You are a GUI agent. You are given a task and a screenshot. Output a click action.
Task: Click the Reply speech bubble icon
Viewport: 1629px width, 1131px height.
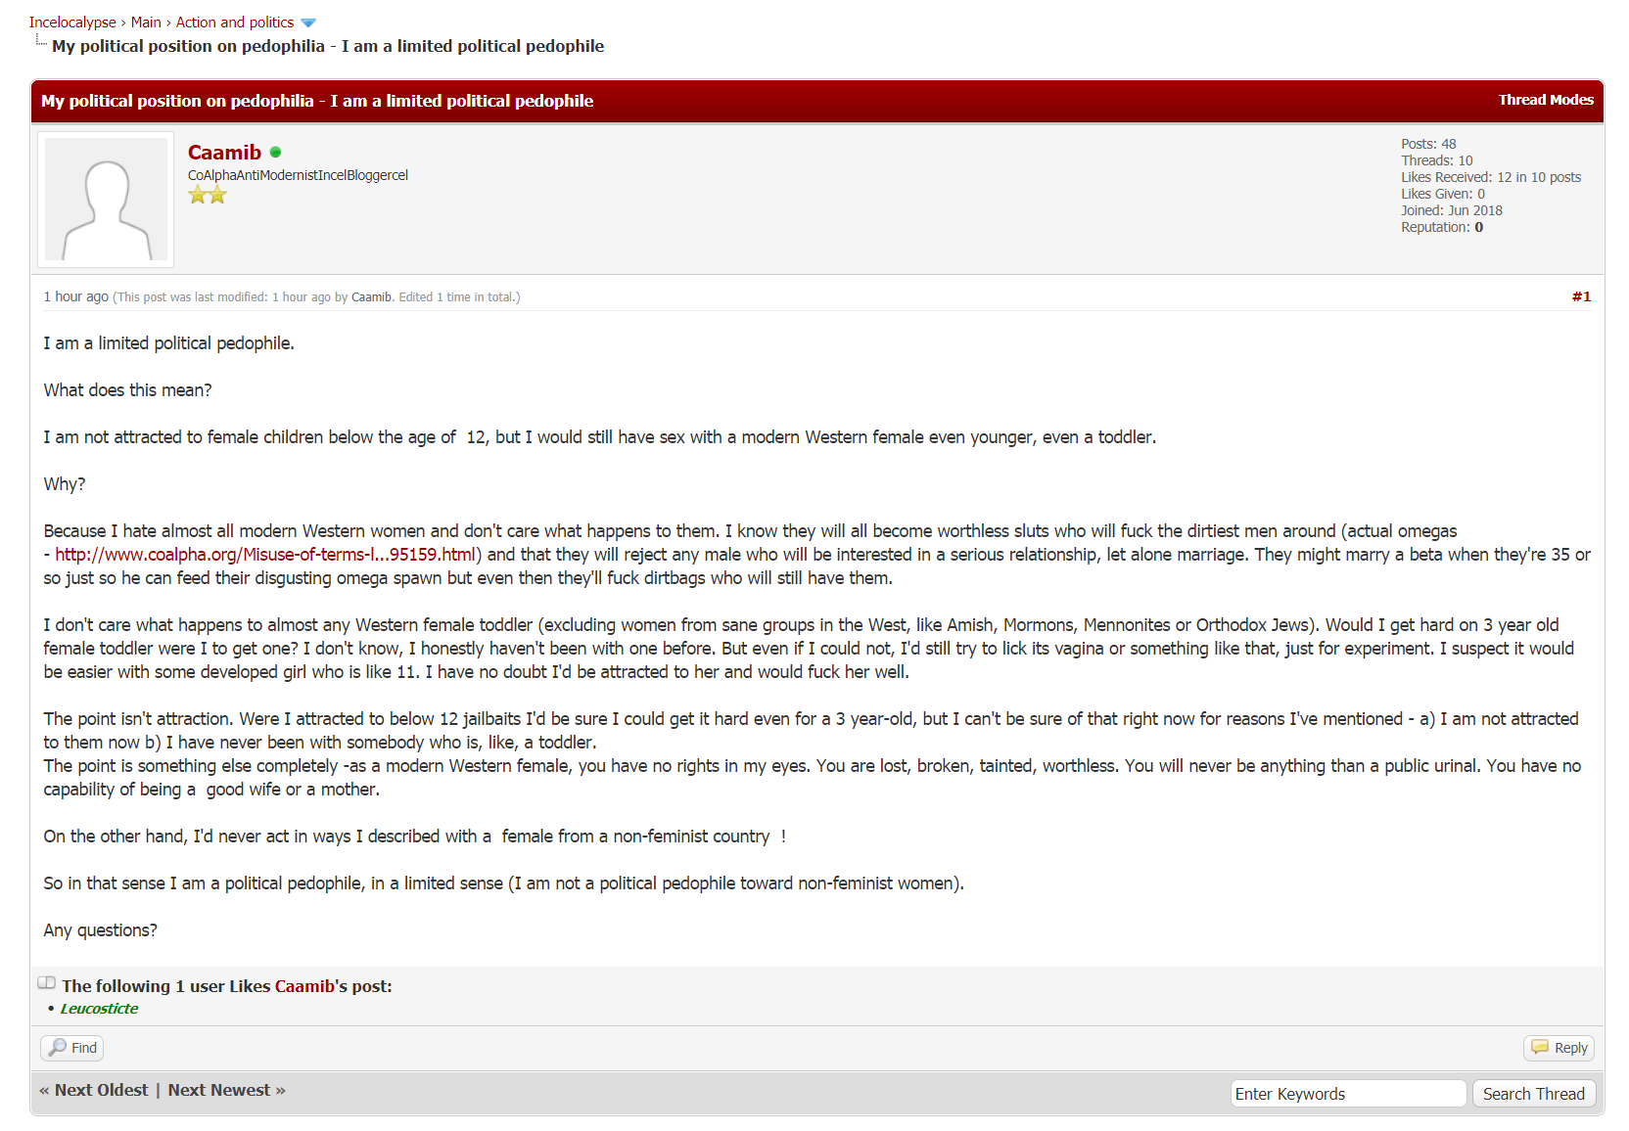pyautogui.click(x=1540, y=1047)
